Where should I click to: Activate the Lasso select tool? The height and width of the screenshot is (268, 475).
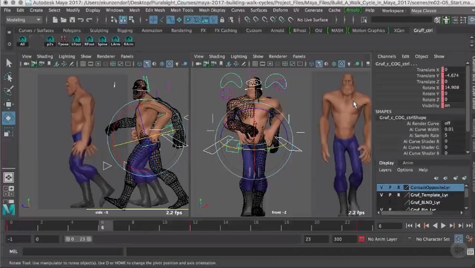(x=8, y=77)
